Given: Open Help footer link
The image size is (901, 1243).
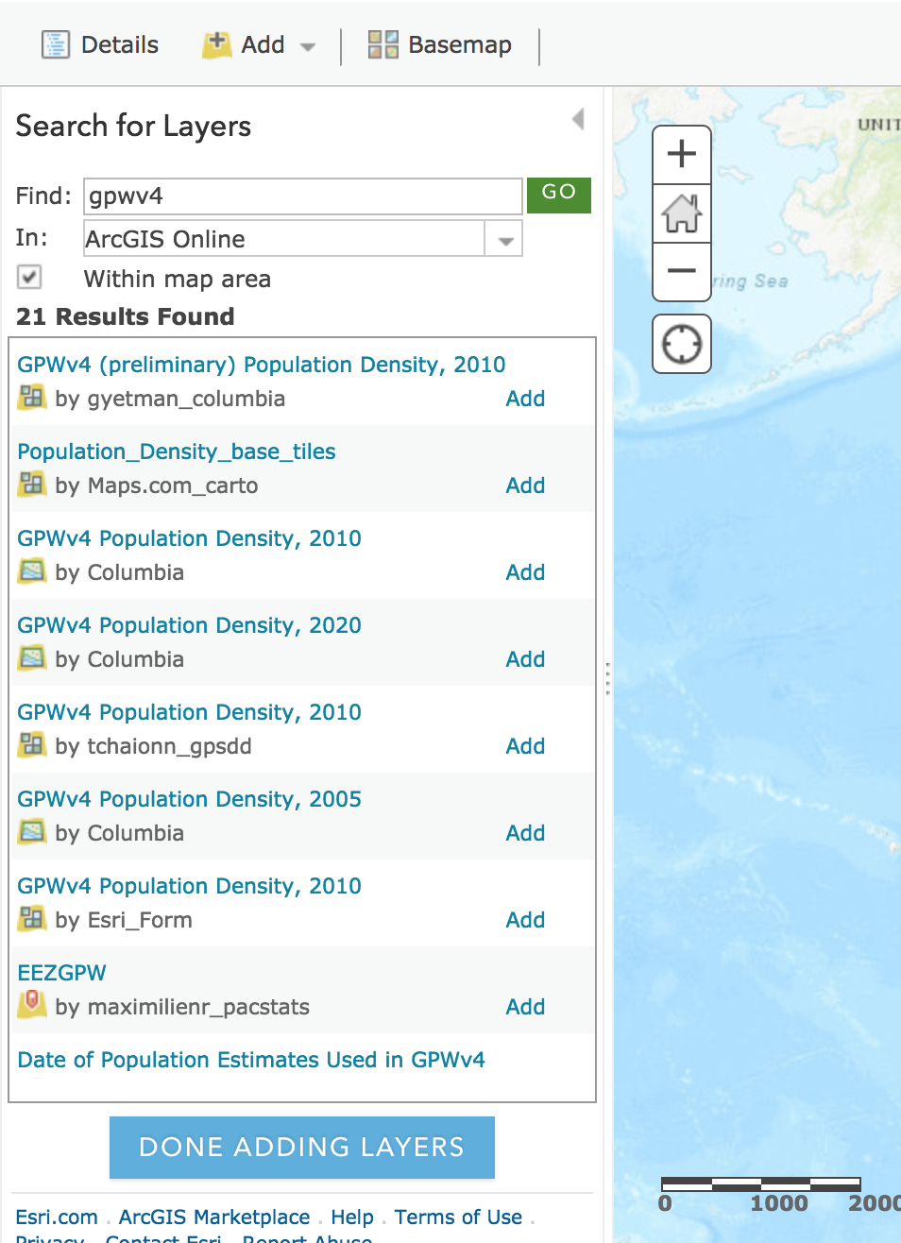Looking at the screenshot, I should (x=352, y=1217).
